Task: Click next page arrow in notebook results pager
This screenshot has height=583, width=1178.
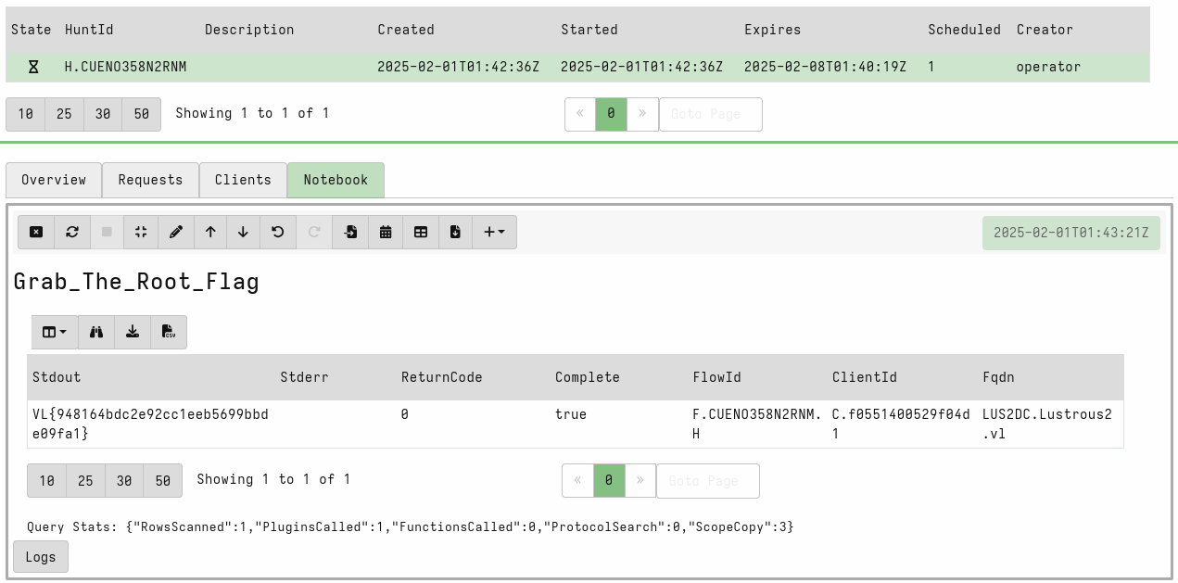Action: [640, 480]
